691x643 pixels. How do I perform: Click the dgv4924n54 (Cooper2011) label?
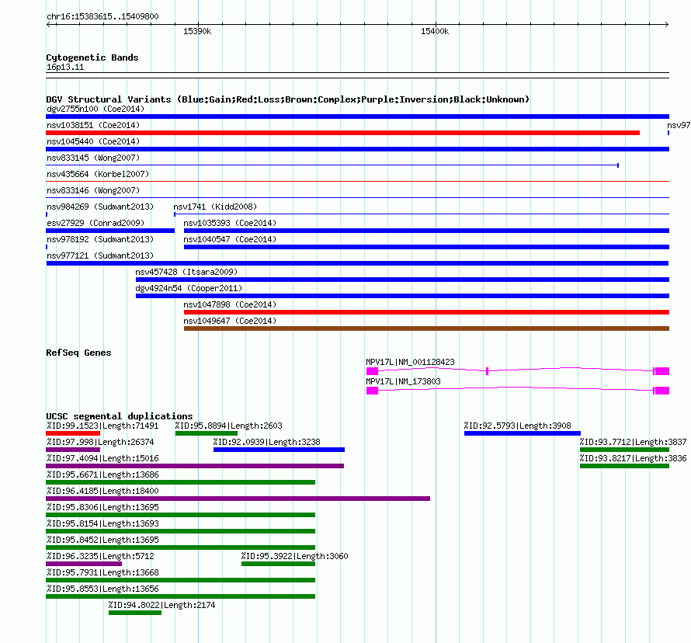189,288
